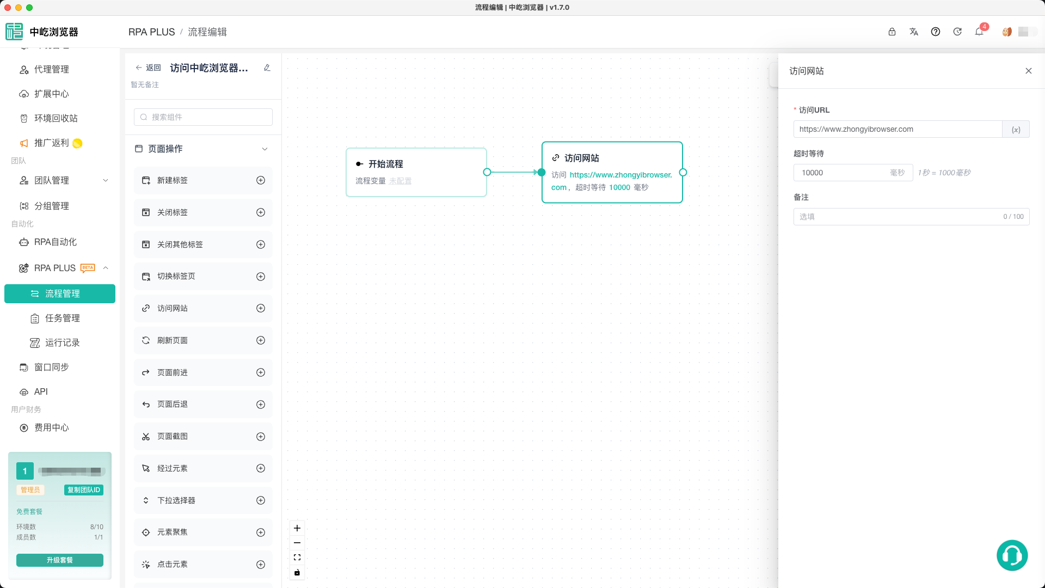The width and height of the screenshot is (1045, 588).
Task: Click the 新建标签 component row
Action: tap(203, 180)
